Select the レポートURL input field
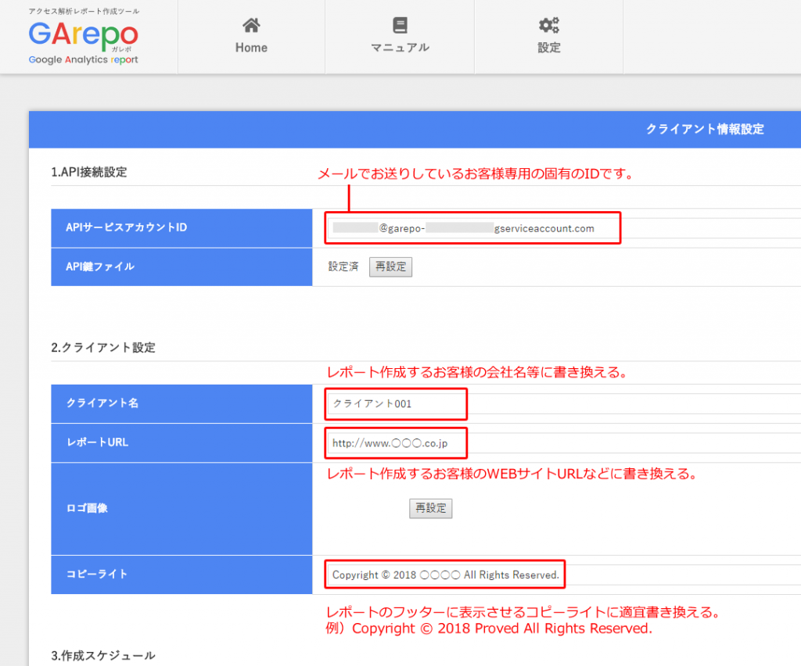The image size is (801, 666). click(x=397, y=443)
